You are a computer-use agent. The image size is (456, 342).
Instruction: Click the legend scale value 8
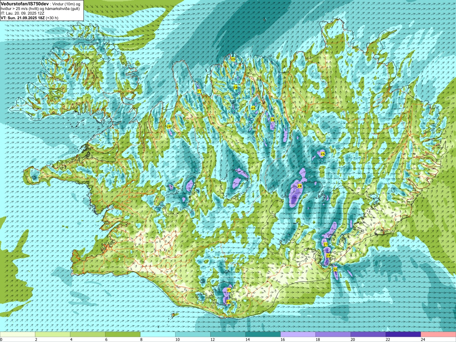click(x=141, y=340)
